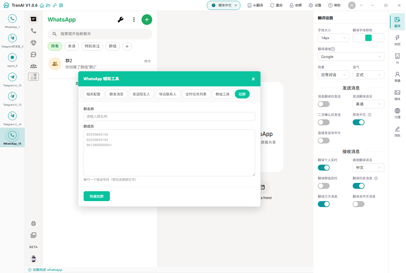The width and height of the screenshot is (406, 273).
Task: Open the 定时任务列表 tab
Action: point(196,94)
